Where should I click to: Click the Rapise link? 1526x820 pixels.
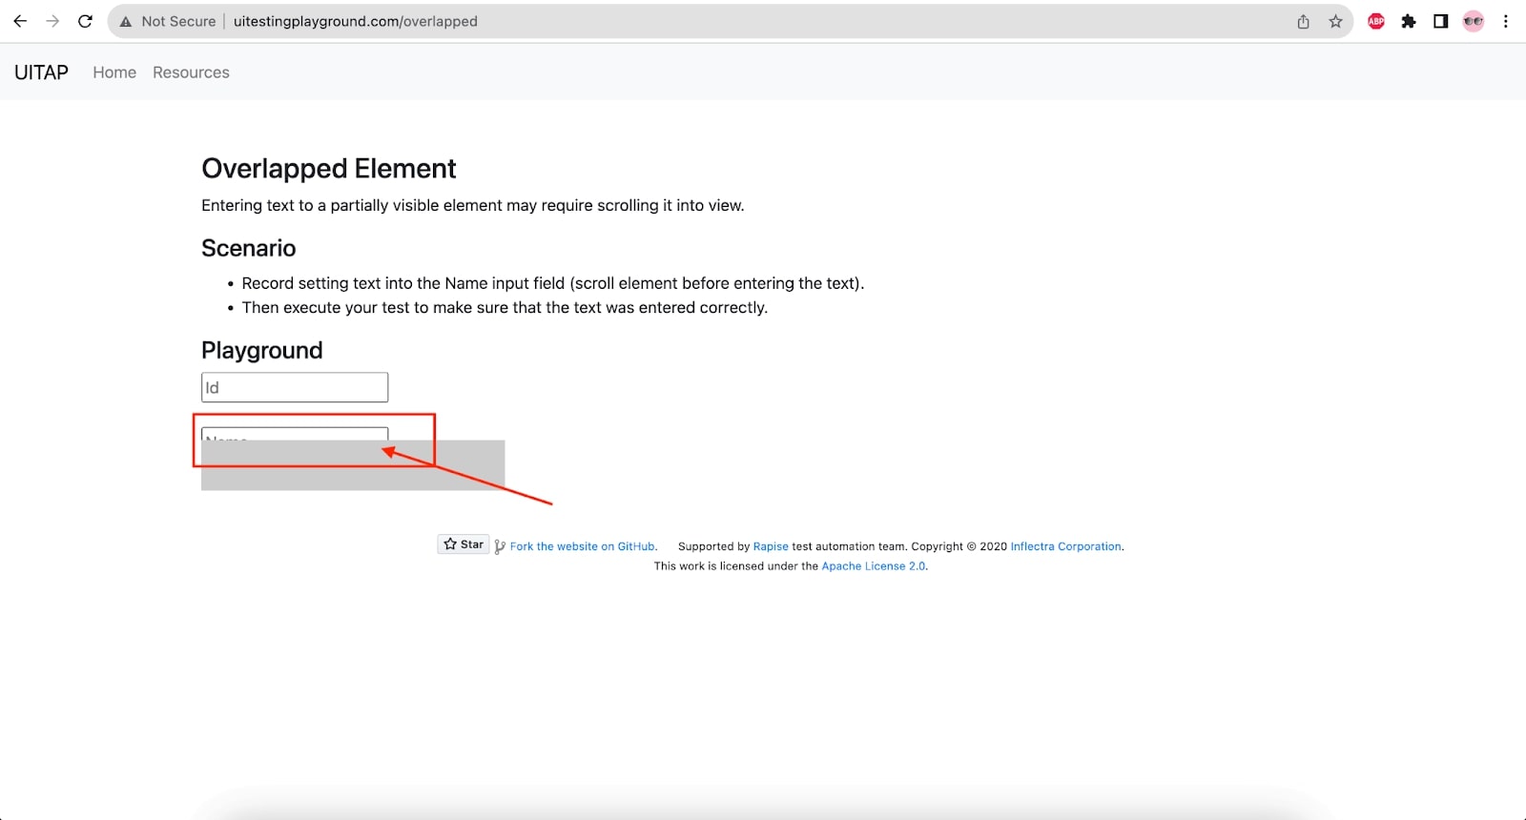click(770, 546)
